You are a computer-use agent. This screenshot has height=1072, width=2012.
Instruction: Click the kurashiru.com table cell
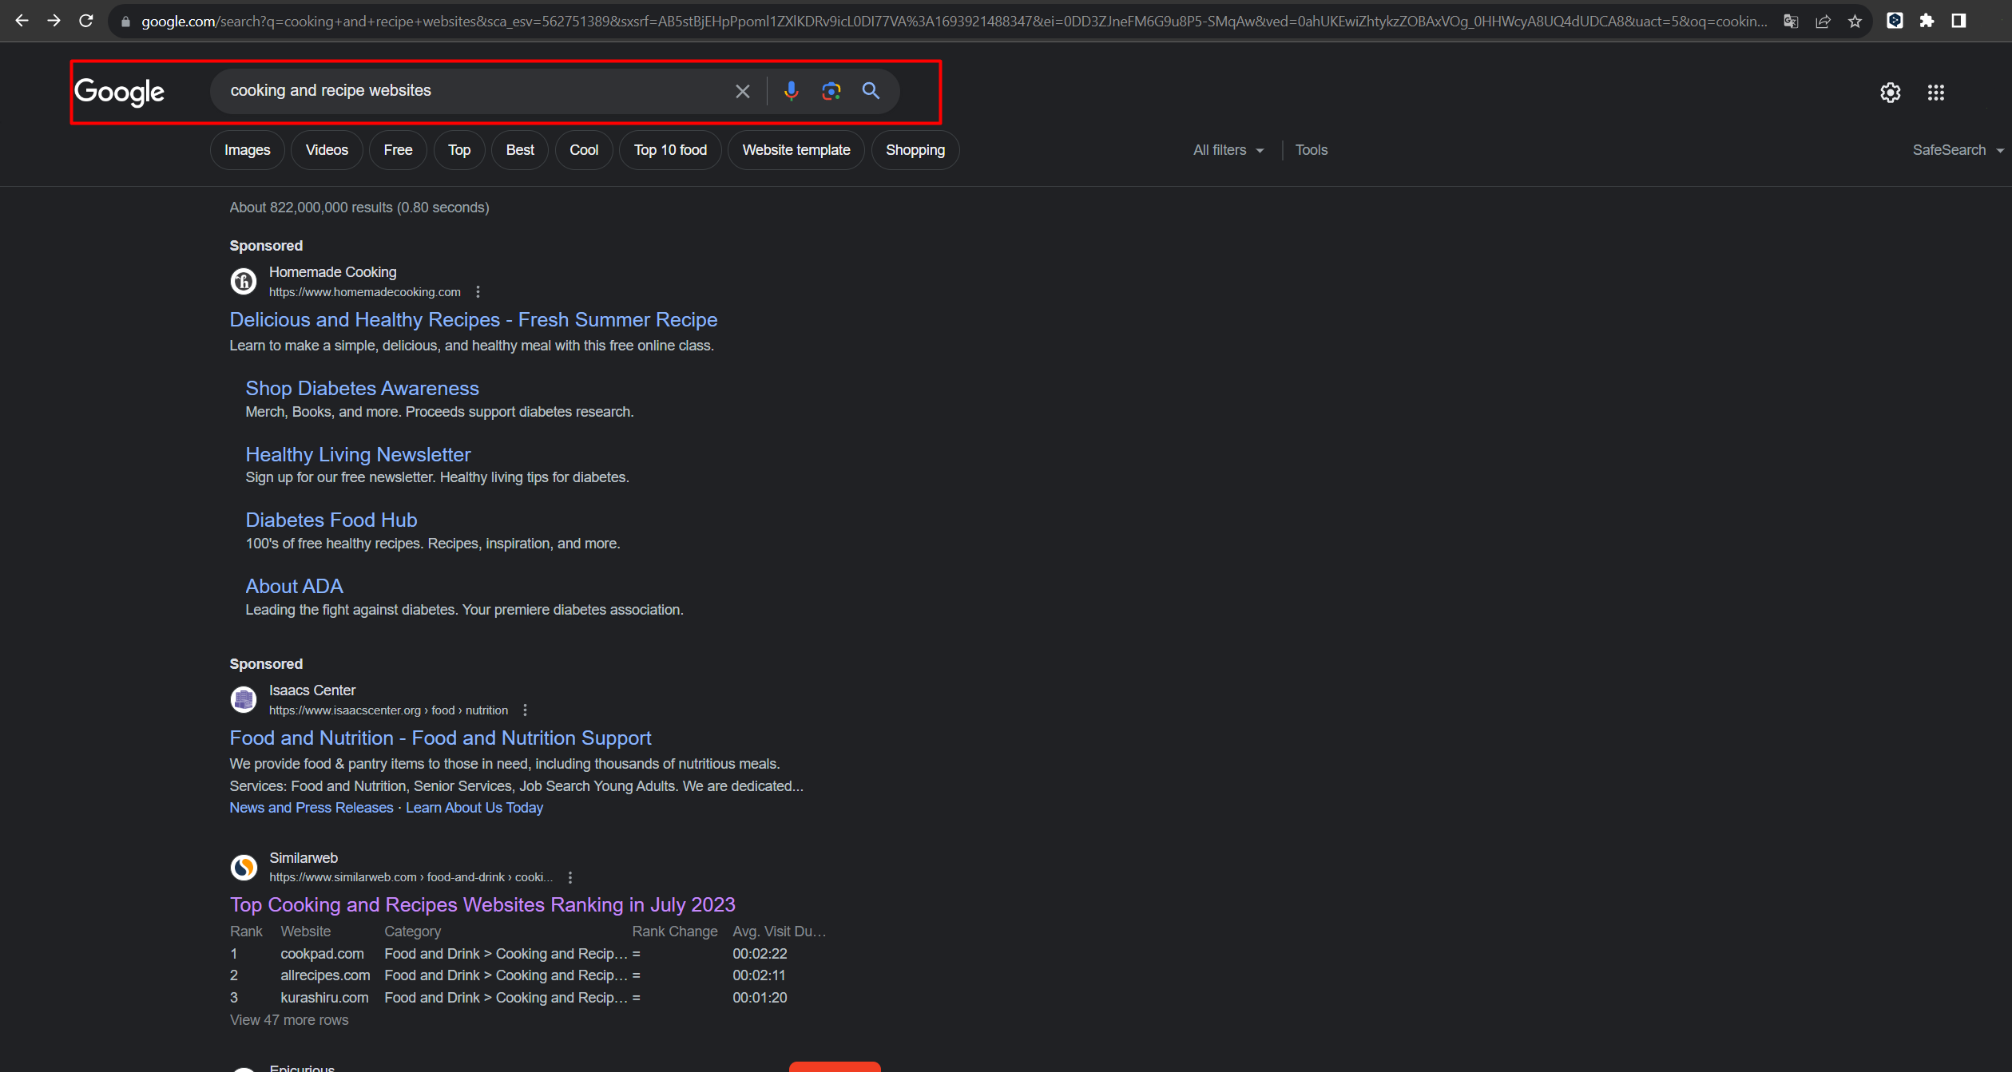point(324,998)
